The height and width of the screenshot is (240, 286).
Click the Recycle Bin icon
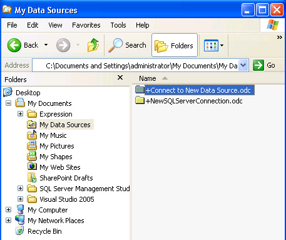coord(19,231)
